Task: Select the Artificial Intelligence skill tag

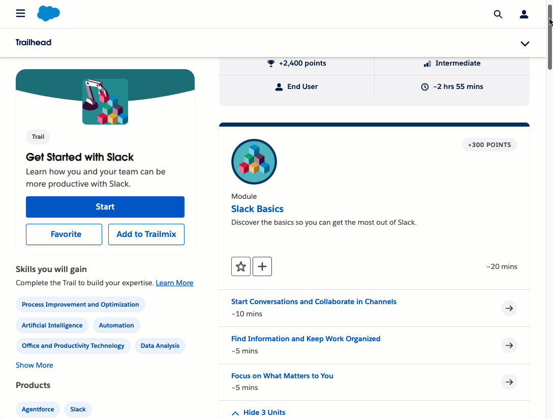Action: tap(52, 325)
